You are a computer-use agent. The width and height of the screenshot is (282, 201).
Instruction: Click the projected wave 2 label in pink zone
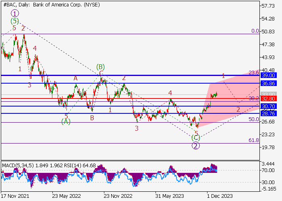click(x=238, y=109)
